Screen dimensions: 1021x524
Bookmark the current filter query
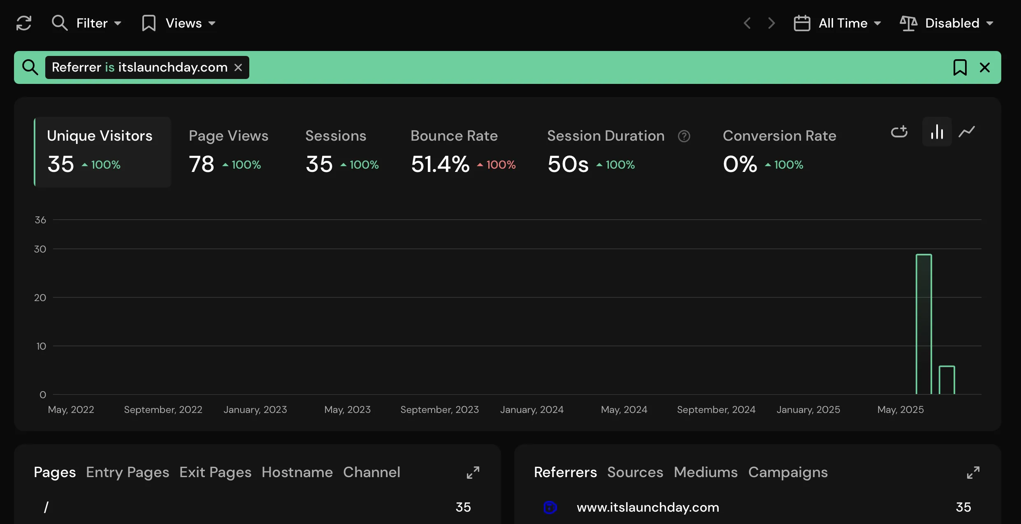[x=960, y=67]
